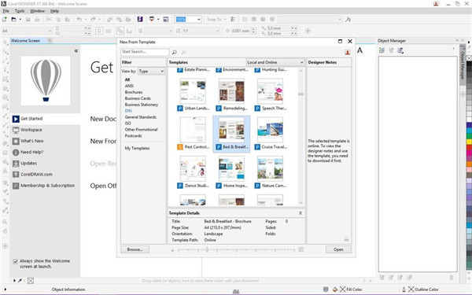Click the first Object Manager panel icon
This screenshot has width=472, height=295.
(382, 50)
